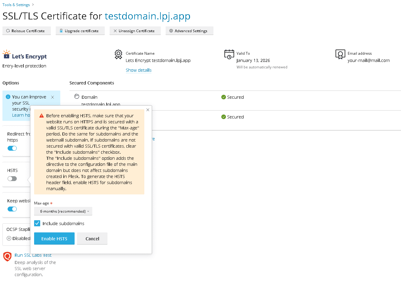Open the Run SSL Labs Test link
This screenshot has height=281, width=401.
[x=33, y=255]
